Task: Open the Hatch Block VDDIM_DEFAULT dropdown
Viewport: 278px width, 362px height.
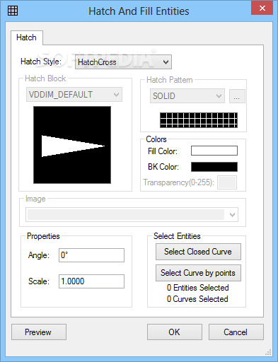Action: pyautogui.click(x=74, y=95)
